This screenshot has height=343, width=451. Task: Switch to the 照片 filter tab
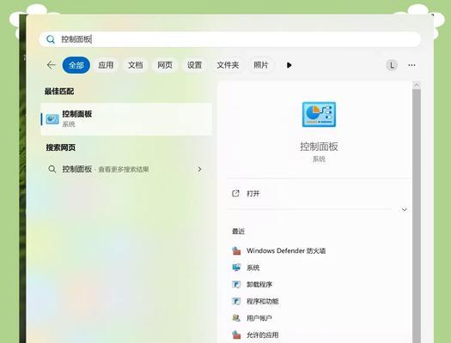click(260, 65)
